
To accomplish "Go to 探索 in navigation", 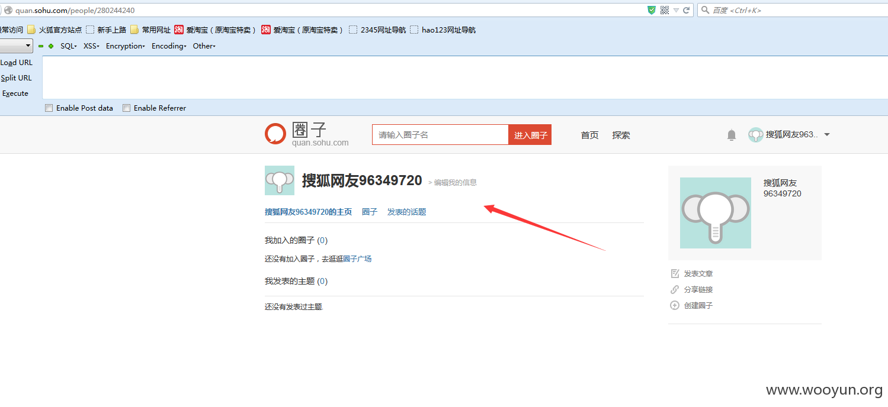I will tap(621, 135).
